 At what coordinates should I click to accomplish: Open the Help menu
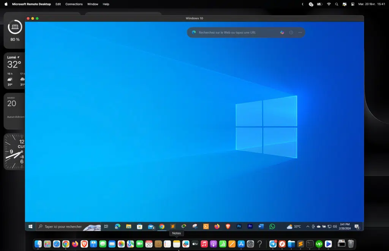point(106,4)
